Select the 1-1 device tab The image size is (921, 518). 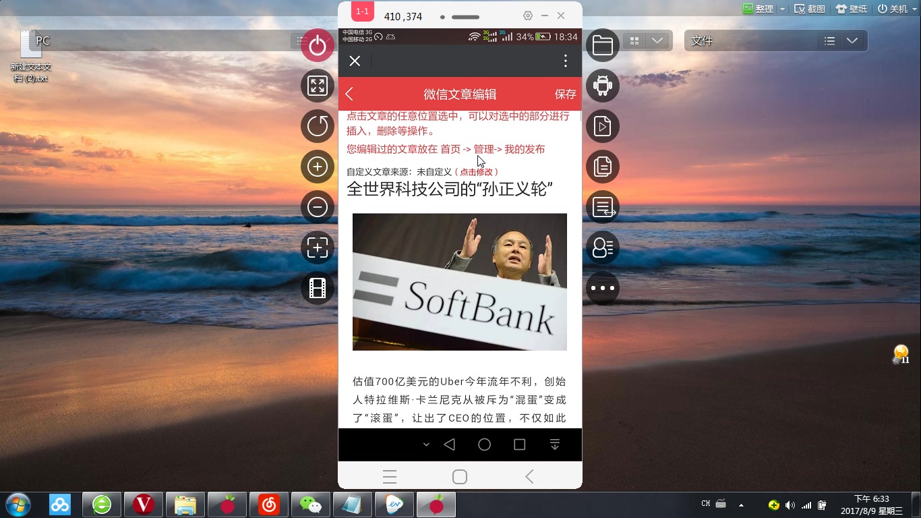click(x=361, y=11)
